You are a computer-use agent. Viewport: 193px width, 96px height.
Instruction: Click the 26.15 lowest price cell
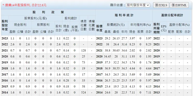pyautogui.click(x=116, y=39)
